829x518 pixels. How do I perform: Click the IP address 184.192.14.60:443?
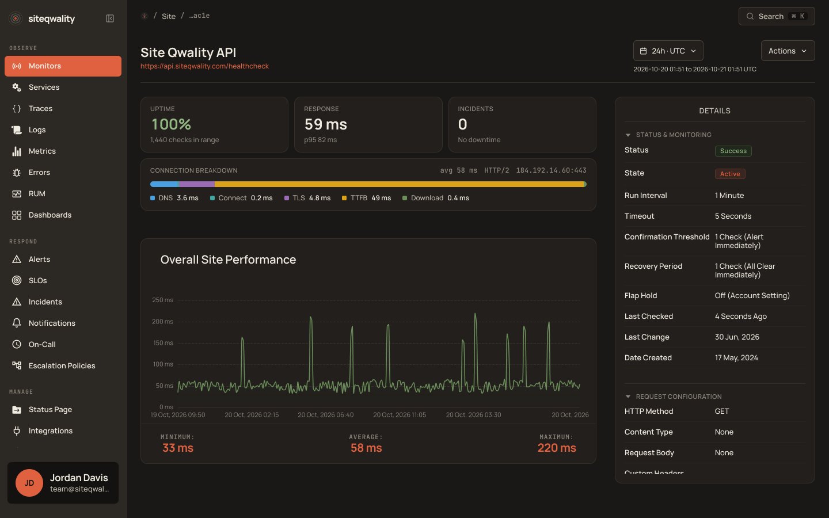[x=551, y=170]
